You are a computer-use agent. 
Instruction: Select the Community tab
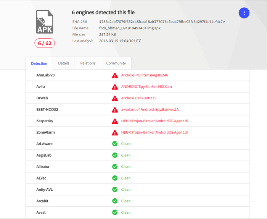coord(116,63)
